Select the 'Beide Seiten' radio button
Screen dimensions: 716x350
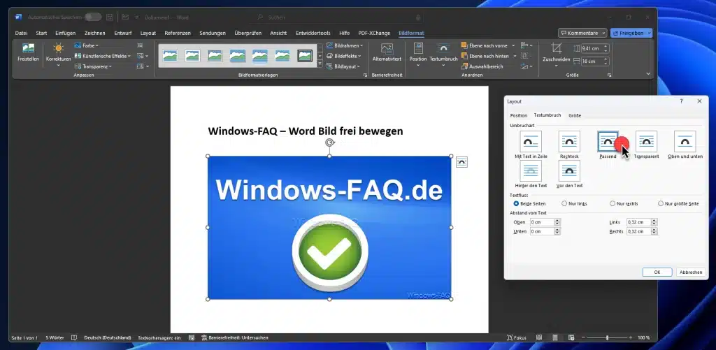[517, 203]
